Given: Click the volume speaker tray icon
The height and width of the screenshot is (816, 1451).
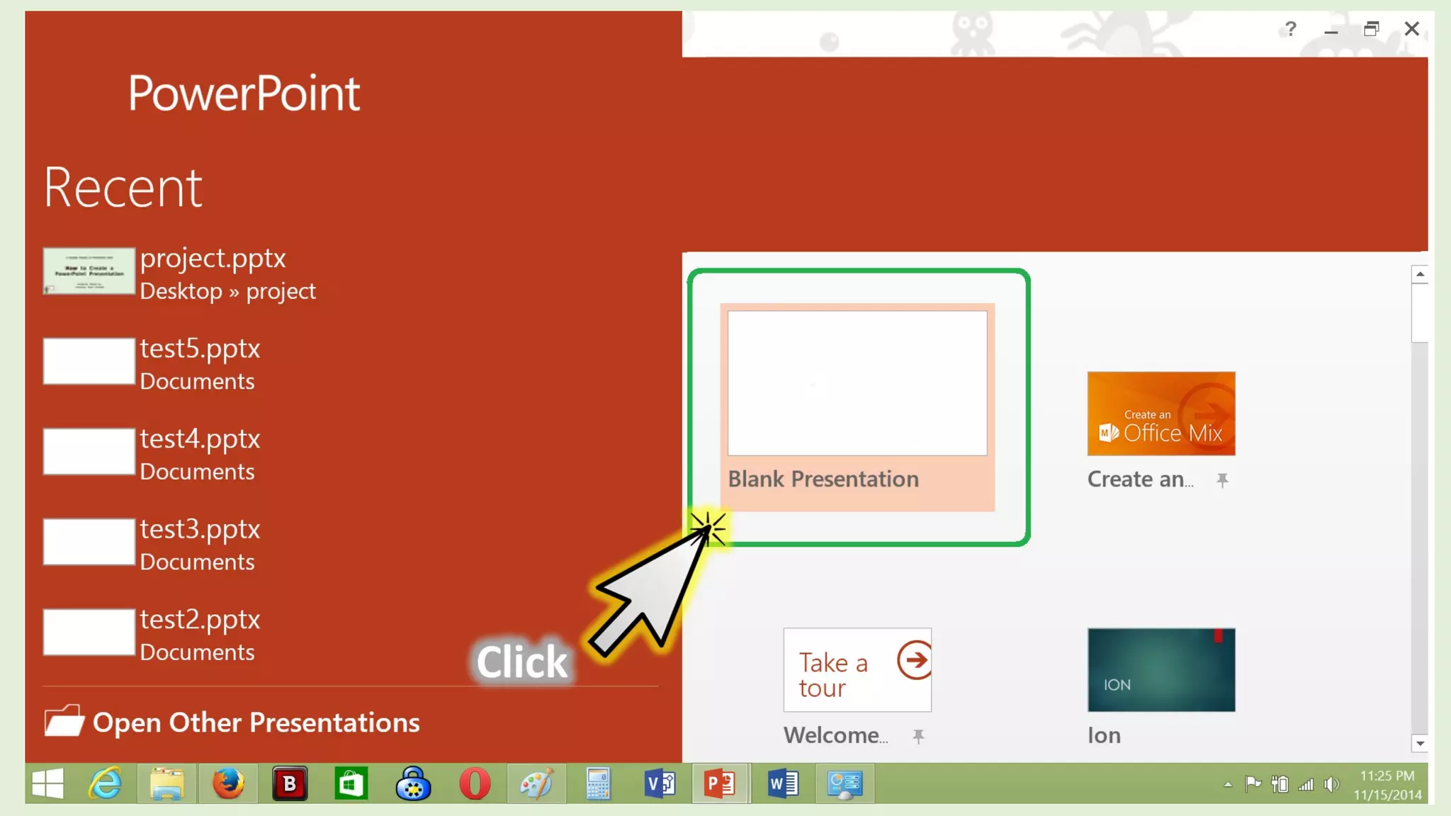Looking at the screenshot, I should pos(1332,784).
